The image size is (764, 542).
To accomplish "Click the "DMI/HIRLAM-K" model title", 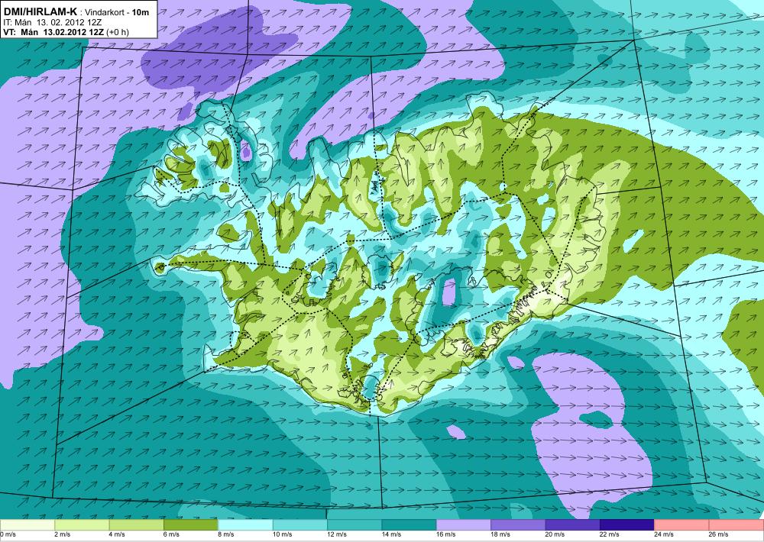I will (x=40, y=11).
